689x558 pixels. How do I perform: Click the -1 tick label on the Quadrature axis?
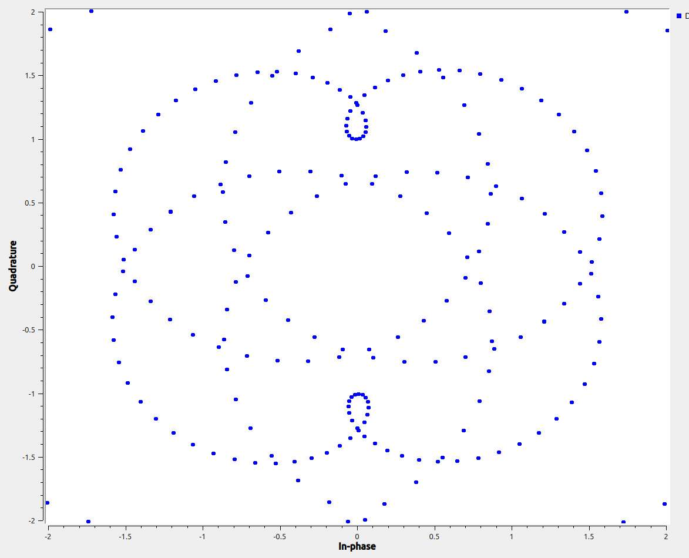[x=32, y=394]
